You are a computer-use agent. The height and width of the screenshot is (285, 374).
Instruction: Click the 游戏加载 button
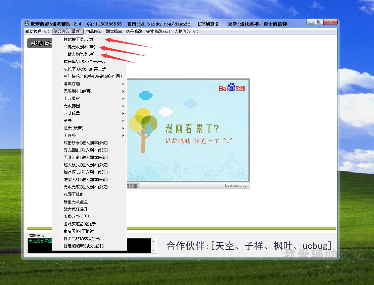[40, 43]
